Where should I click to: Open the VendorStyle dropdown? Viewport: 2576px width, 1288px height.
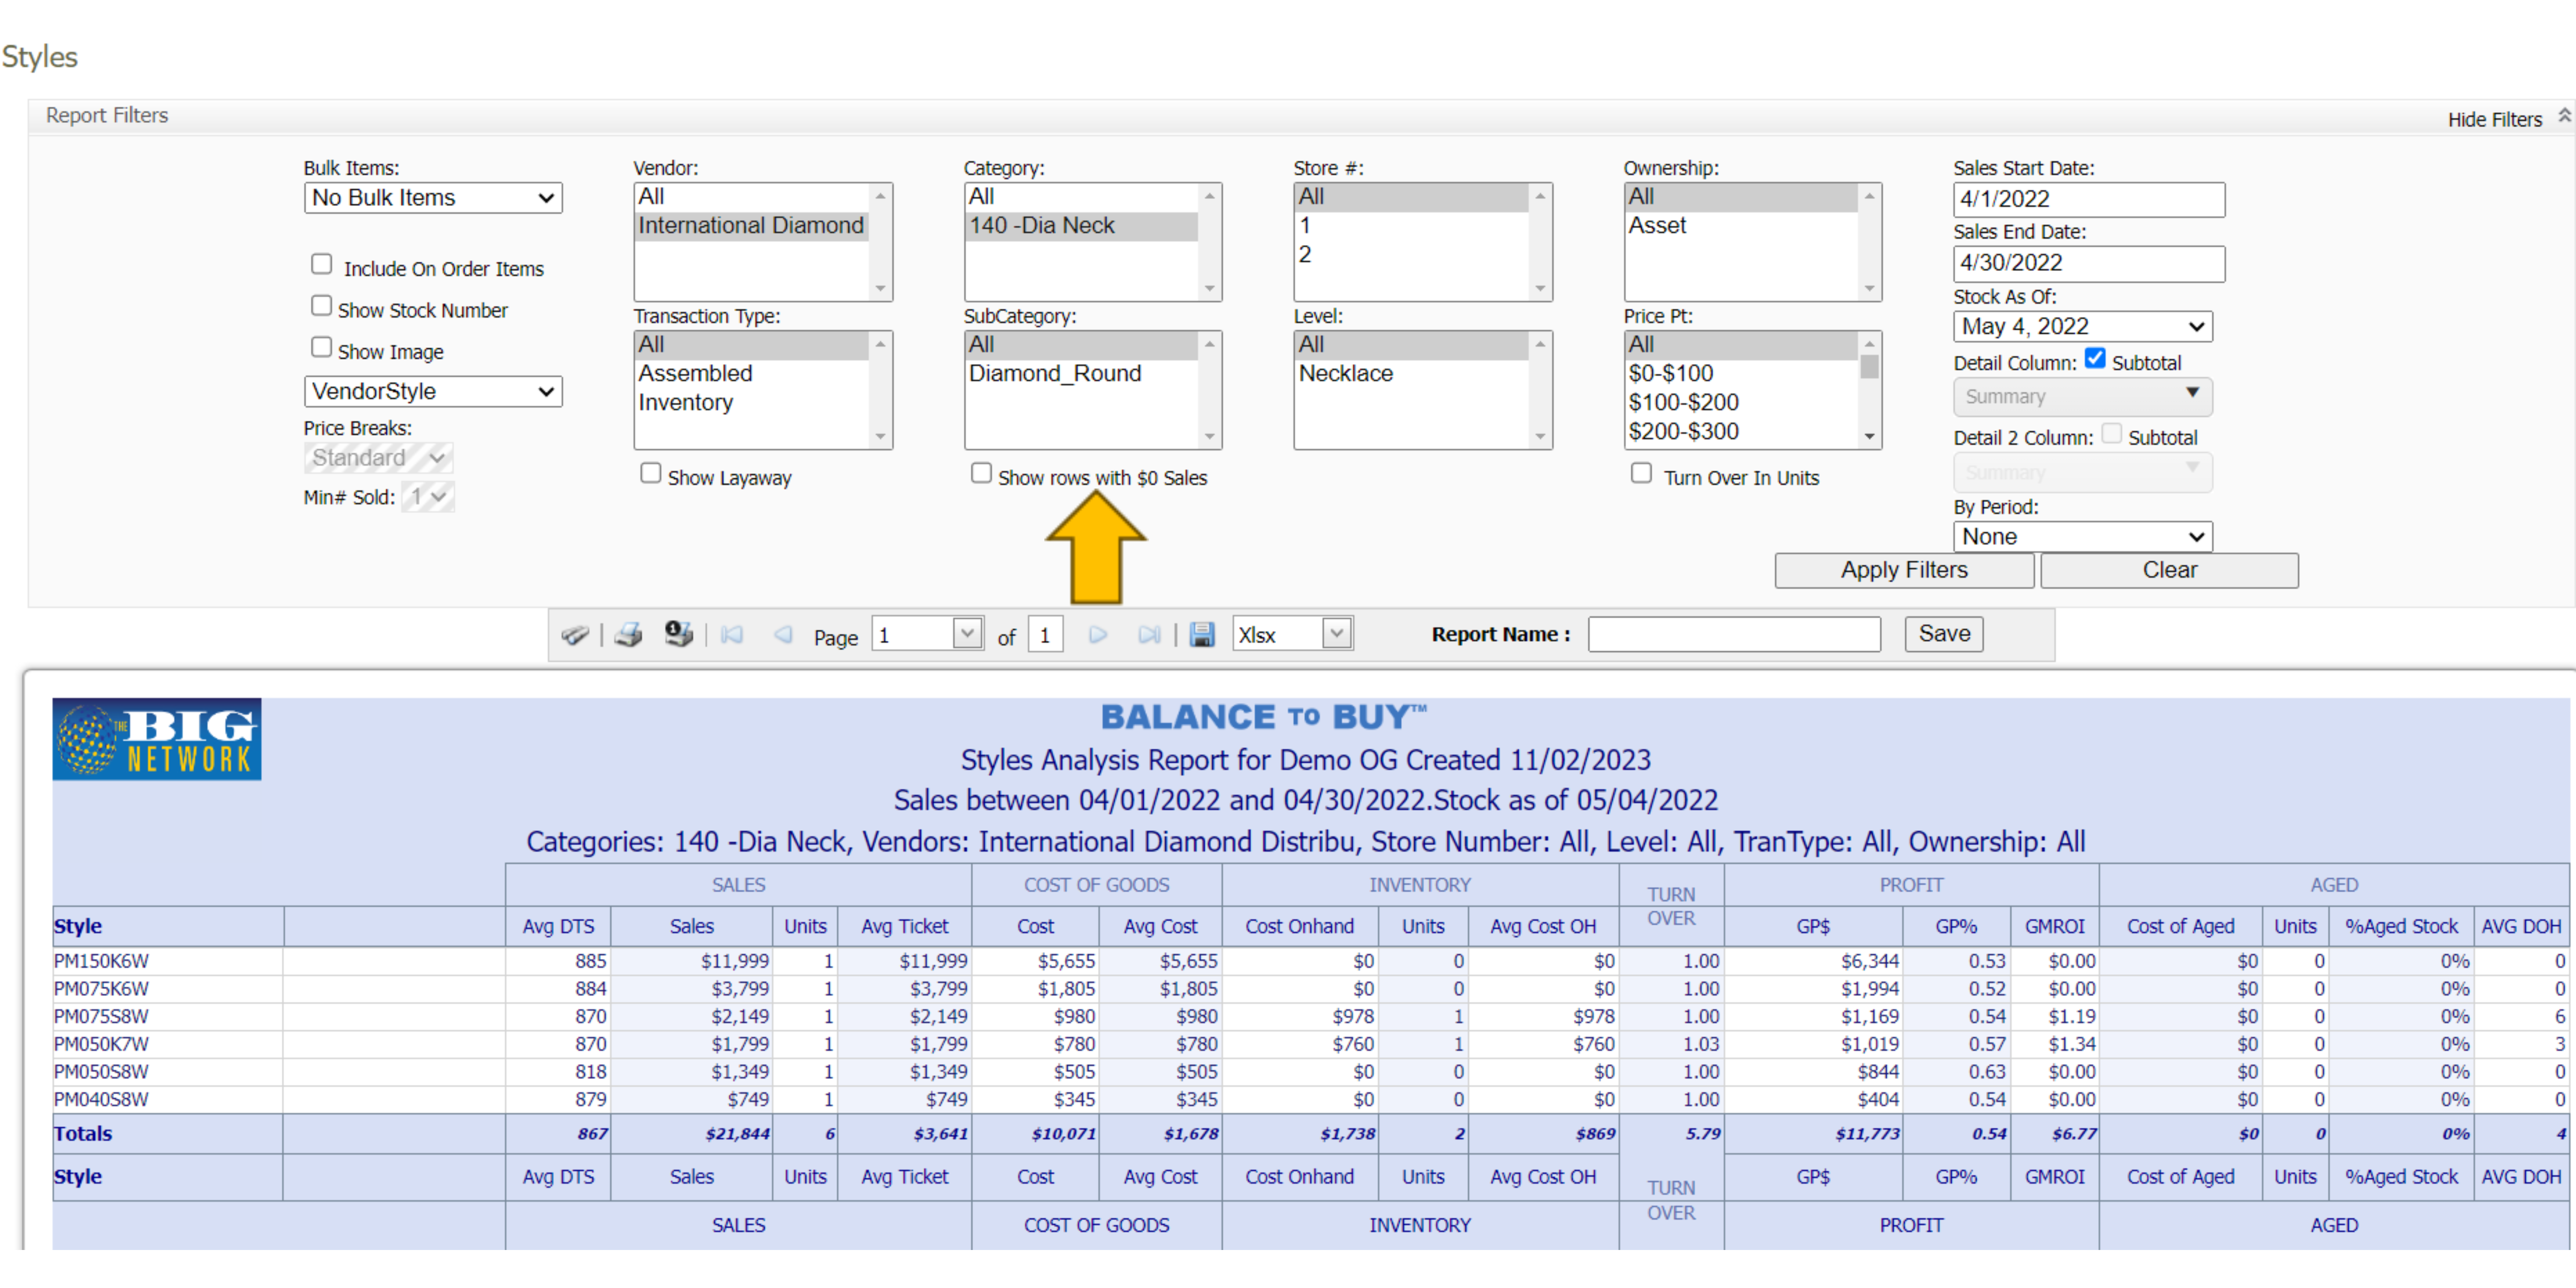coord(433,392)
